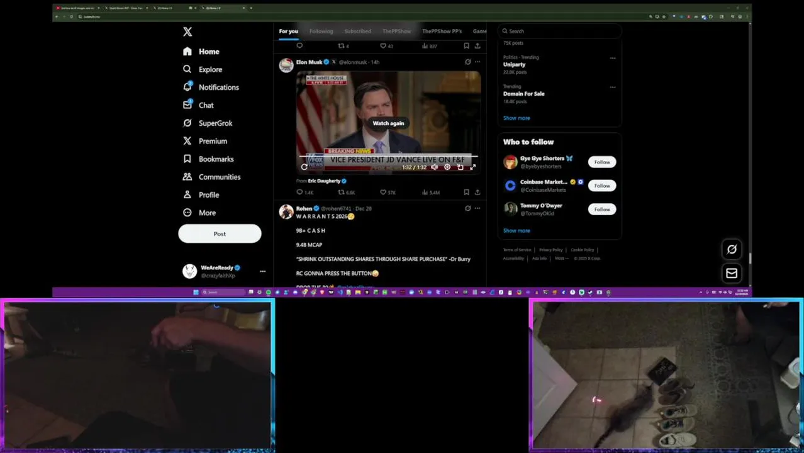View analytics of Elon Musk post (5.4M)
This screenshot has width=804, height=453.
click(x=430, y=192)
